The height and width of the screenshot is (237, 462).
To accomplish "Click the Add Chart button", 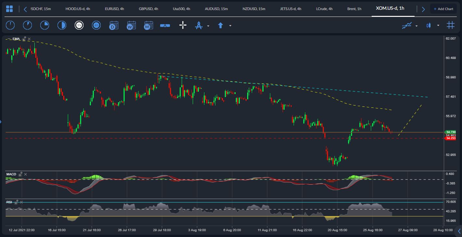I will 443,9.
